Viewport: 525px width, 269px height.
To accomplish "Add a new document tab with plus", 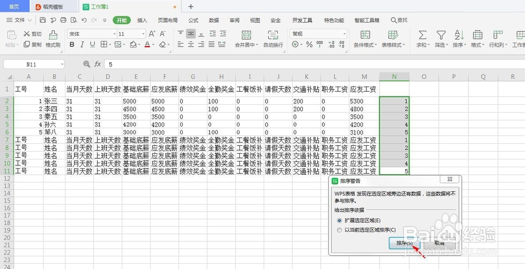I will pyautogui.click(x=191, y=7).
